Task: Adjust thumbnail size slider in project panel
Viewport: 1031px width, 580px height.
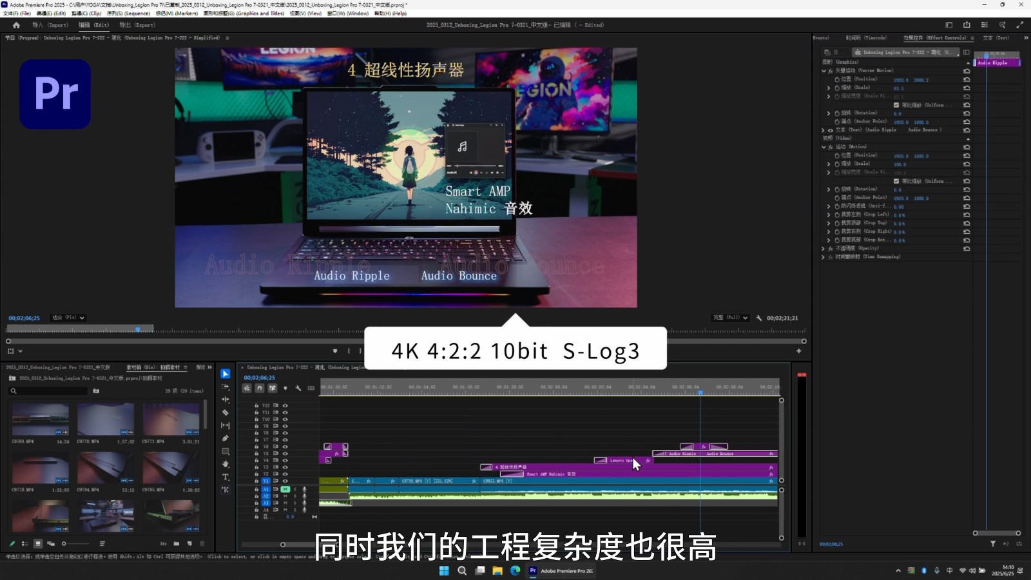Action: point(74,544)
